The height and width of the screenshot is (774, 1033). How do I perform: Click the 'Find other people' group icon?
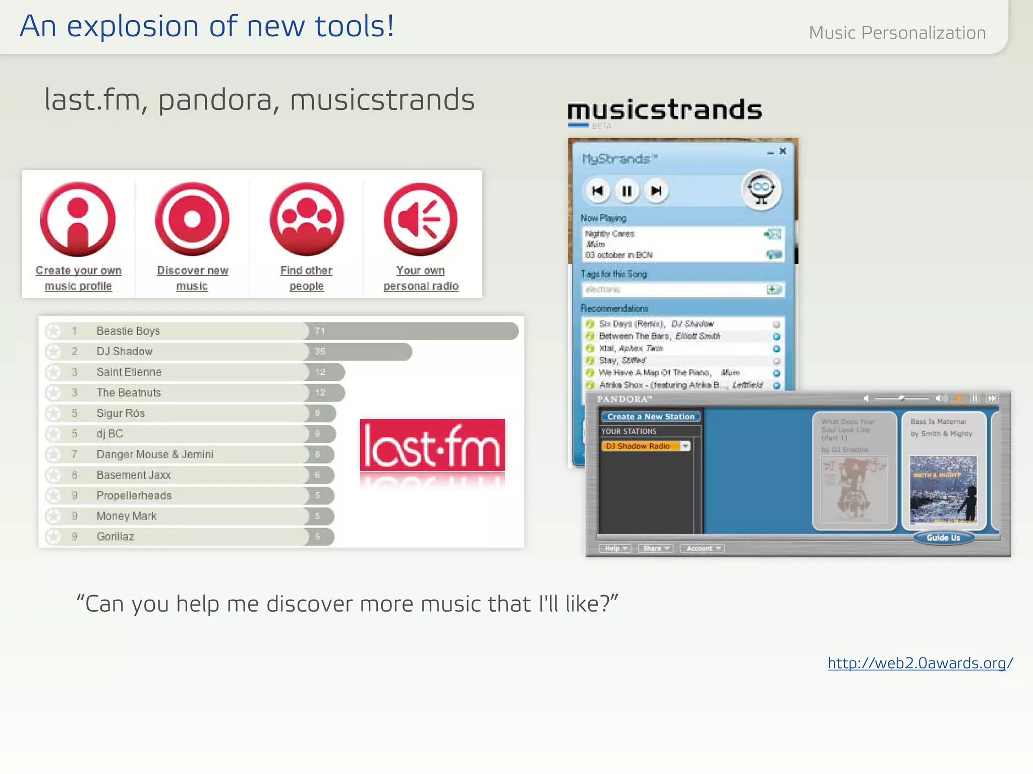[x=307, y=219]
